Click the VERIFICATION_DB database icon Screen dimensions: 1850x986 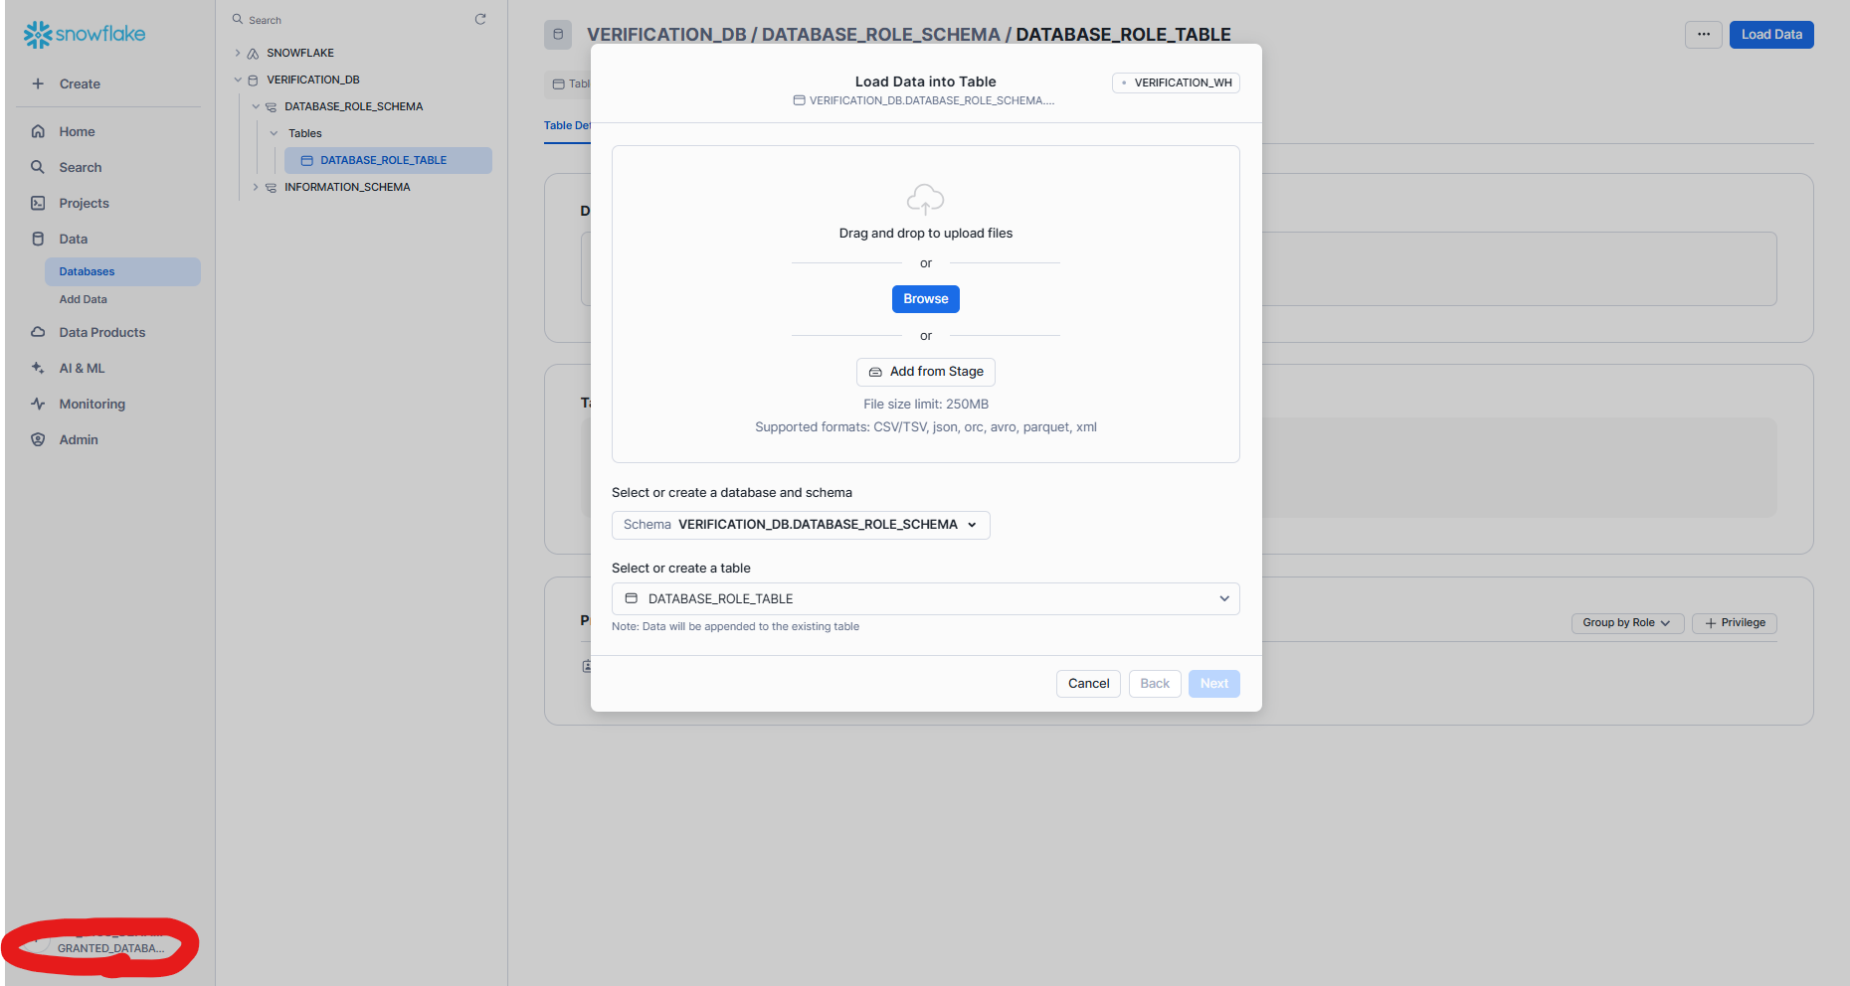pyautogui.click(x=253, y=80)
